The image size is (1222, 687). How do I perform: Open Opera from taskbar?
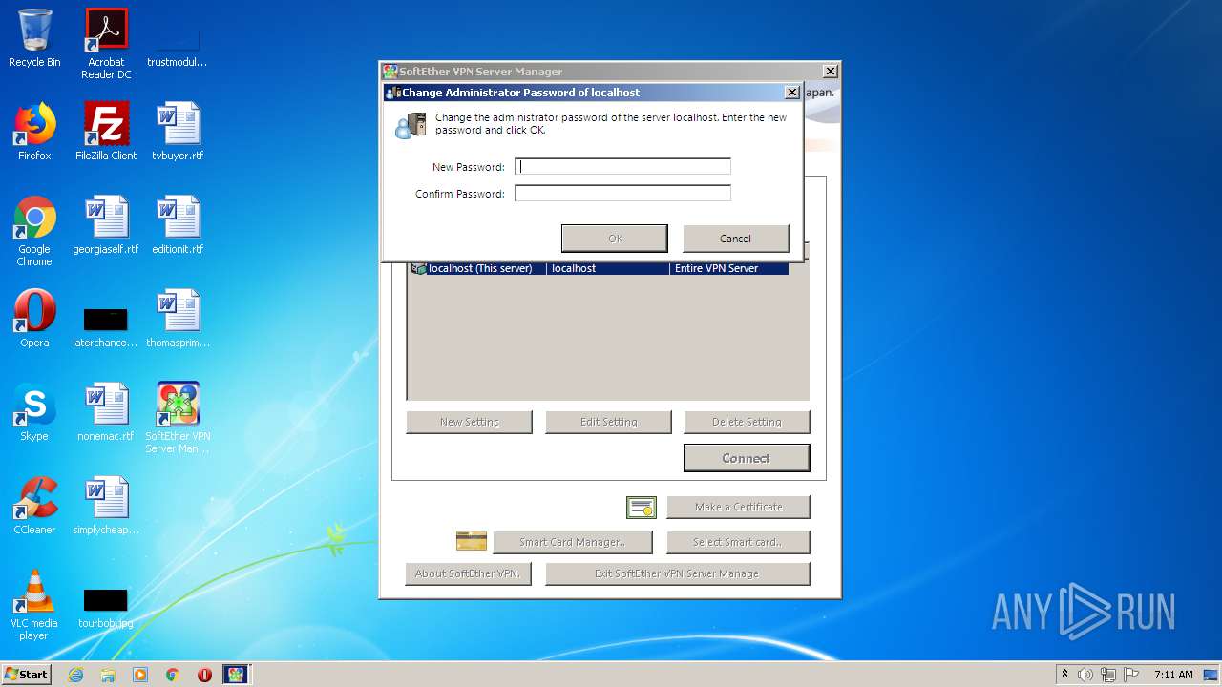204,675
